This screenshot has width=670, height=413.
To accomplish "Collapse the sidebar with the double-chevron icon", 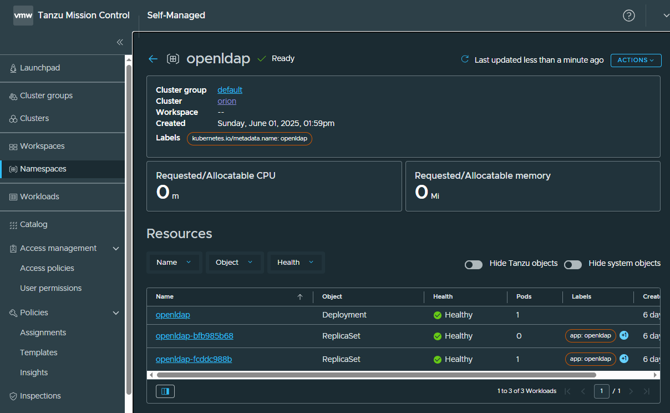I will point(120,42).
